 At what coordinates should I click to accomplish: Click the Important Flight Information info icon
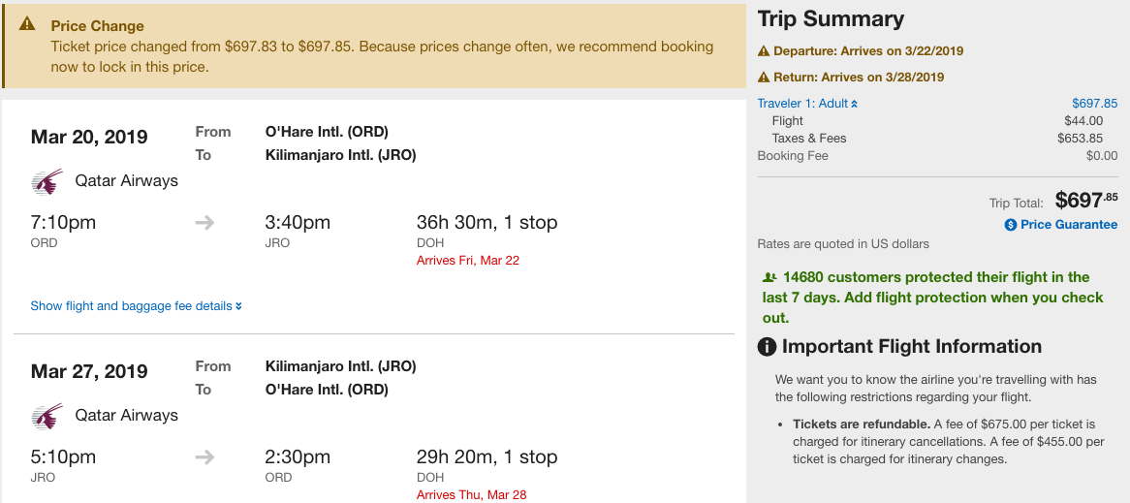tap(767, 347)
